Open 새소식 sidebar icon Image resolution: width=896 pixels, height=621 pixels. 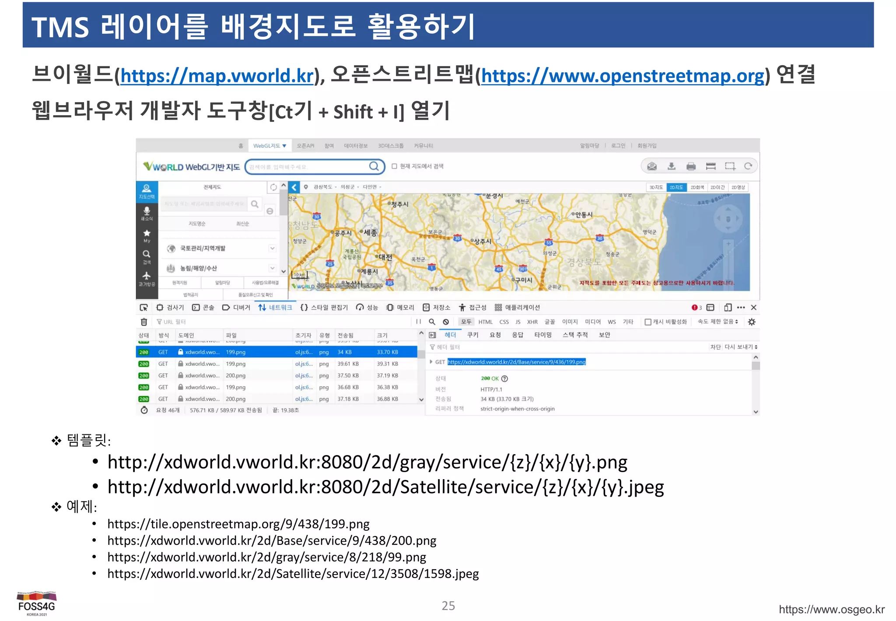(147, 213)
